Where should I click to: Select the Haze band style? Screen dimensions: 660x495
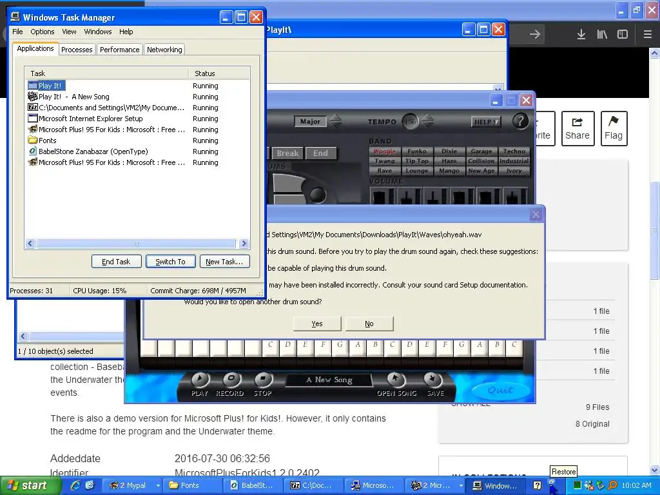pos(449,160)
